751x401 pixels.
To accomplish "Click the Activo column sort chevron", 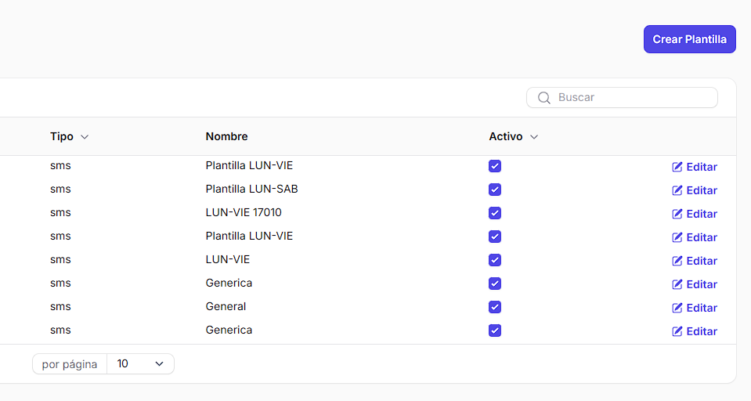I will pyautogui.click(x=534, y=137).
